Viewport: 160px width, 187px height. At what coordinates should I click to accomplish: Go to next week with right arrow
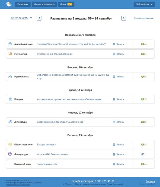coord(124,18)
